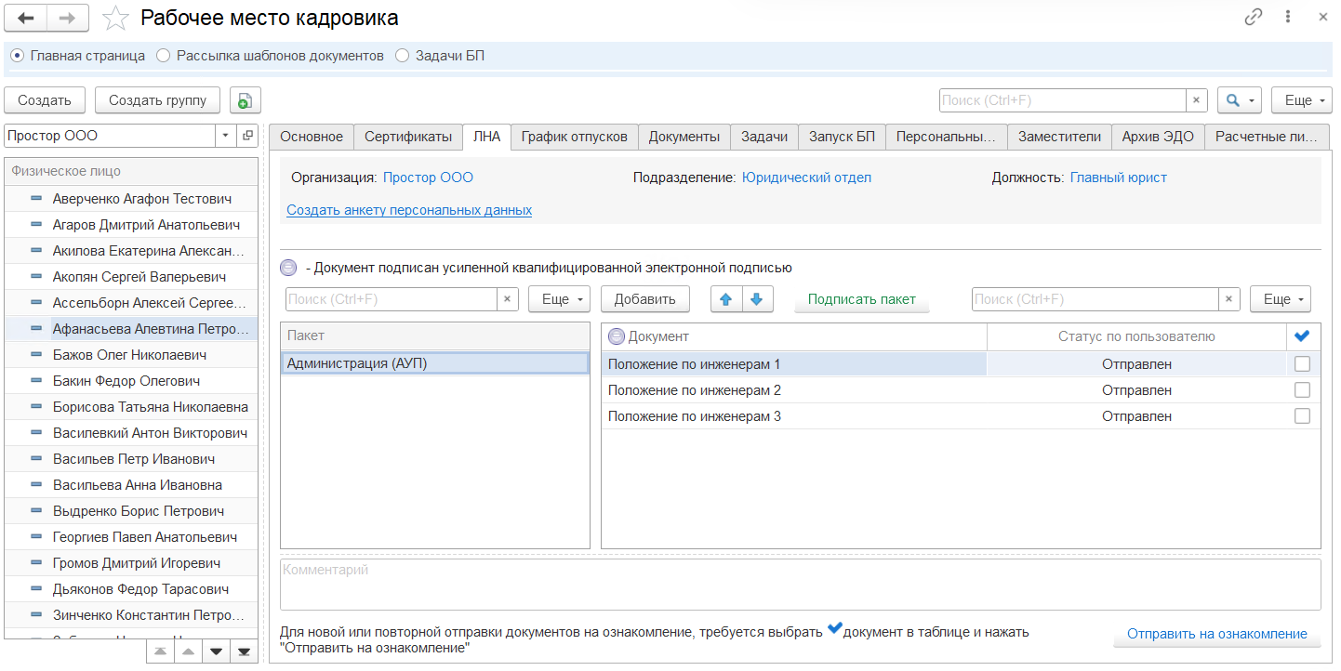Click the row icon beside Дьяконов Федор Тарасович

pos(37,589)
